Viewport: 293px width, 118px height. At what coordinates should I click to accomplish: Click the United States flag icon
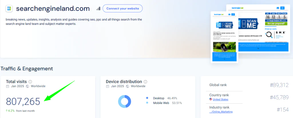click(211, 99)
